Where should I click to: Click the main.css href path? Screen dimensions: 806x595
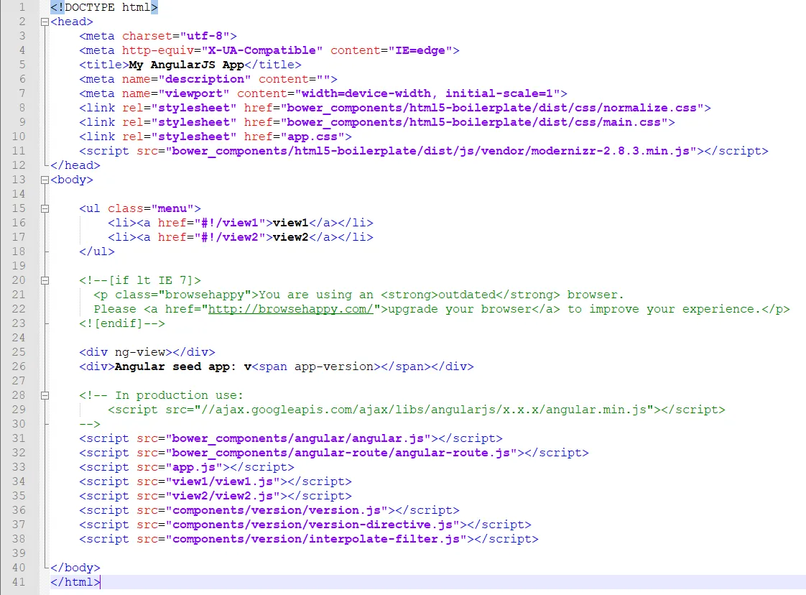point(473,122)
